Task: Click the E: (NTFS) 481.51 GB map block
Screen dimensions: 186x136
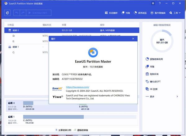Action: click(84, 107)
